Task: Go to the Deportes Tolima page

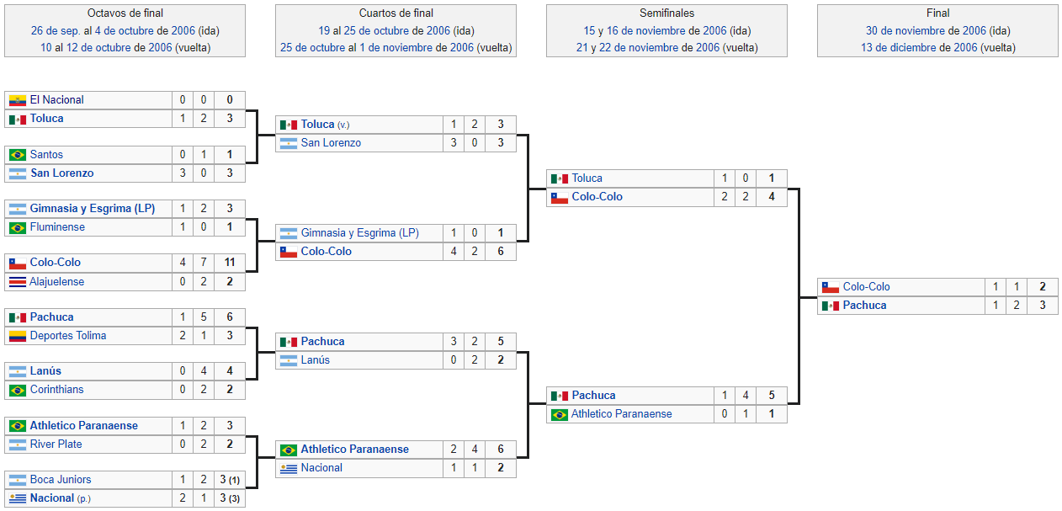Action: 67,336
